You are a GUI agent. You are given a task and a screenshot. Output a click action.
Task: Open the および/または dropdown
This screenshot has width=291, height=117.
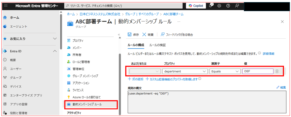(145, 71)
